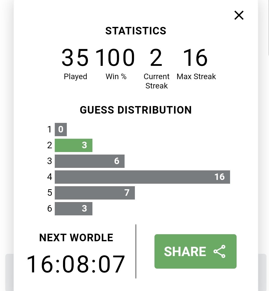Click the bar showing 7 wins
269x291 pixels.
click(x=95, y=193)
